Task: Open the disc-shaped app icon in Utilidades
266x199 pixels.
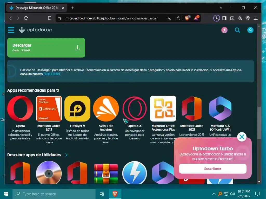Action: tap(49, 172)
